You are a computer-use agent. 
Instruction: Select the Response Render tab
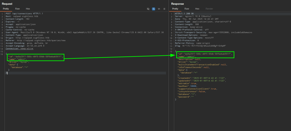[209, 9]
